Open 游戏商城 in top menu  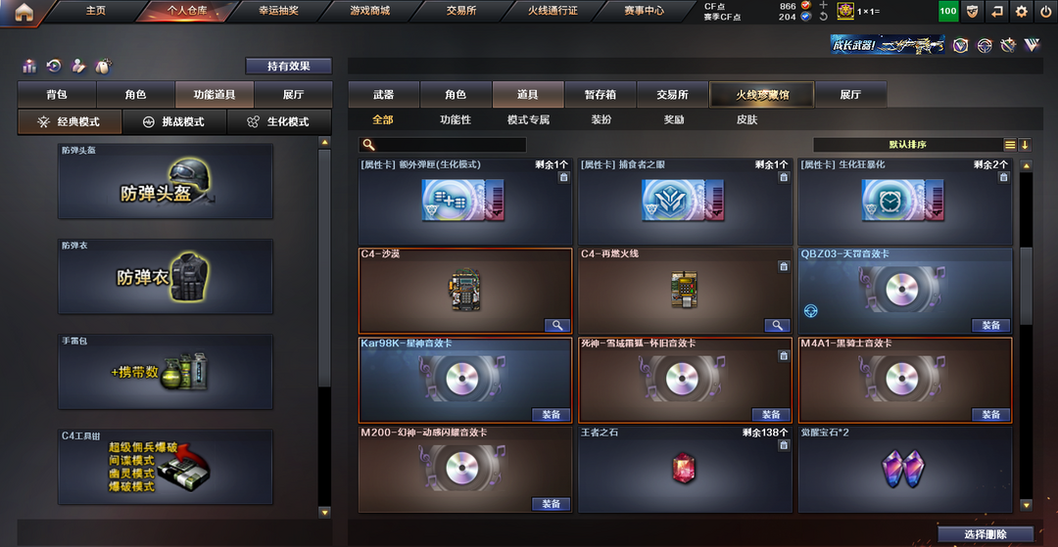[x=369, y=11]
